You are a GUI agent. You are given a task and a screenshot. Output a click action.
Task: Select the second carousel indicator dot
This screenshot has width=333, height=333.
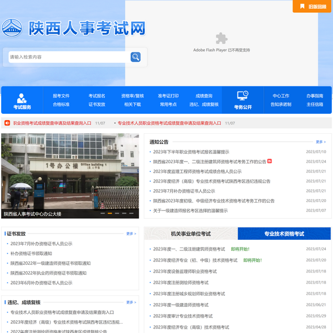click(110, 213)
